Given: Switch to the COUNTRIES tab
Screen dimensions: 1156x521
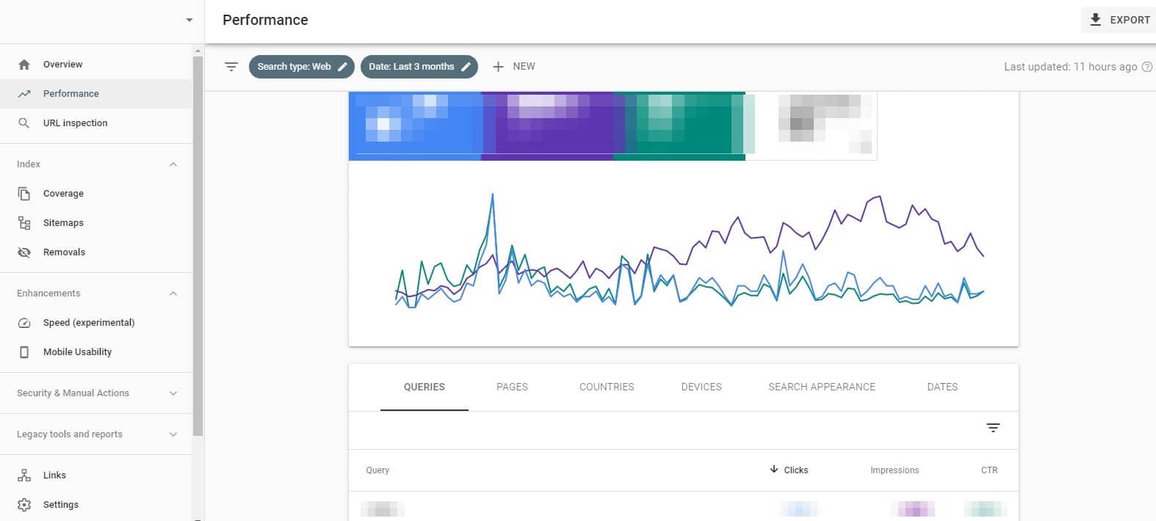Looking at the screenshot, I should tap(607, 387).
